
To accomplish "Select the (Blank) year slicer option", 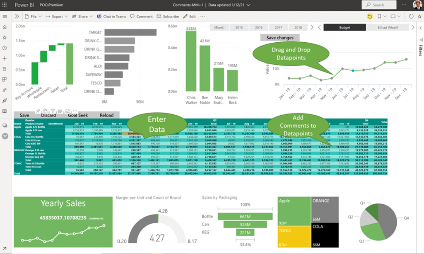I will click(x=219, y=27).
